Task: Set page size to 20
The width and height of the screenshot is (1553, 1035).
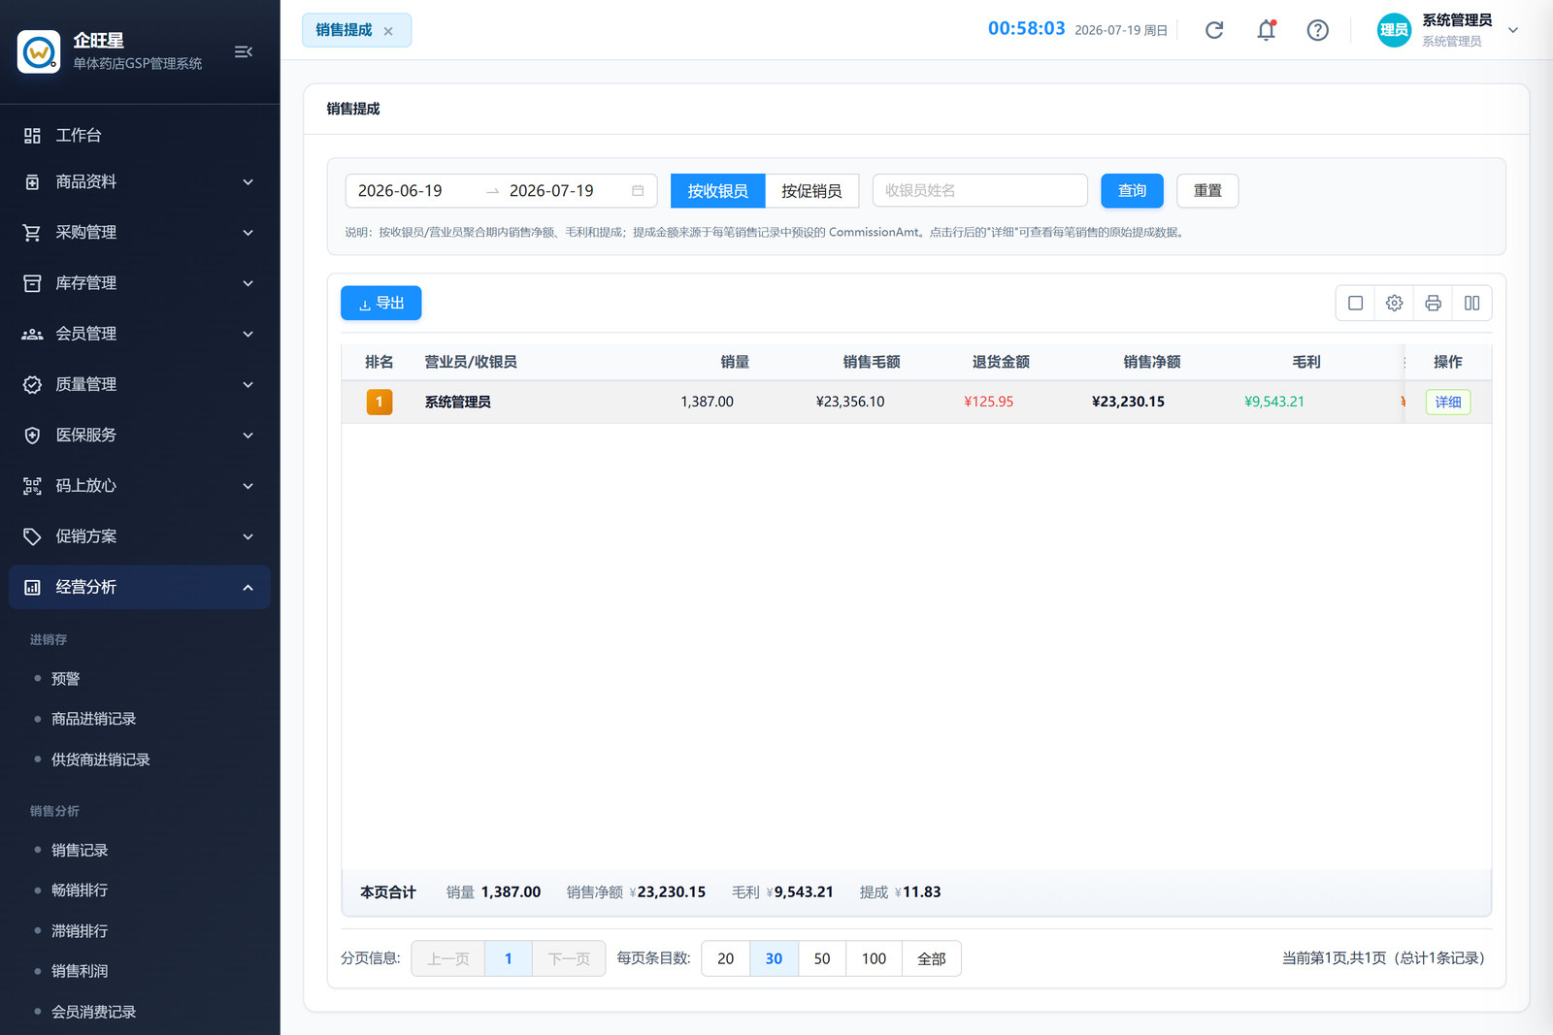Action: pos(726,958)
